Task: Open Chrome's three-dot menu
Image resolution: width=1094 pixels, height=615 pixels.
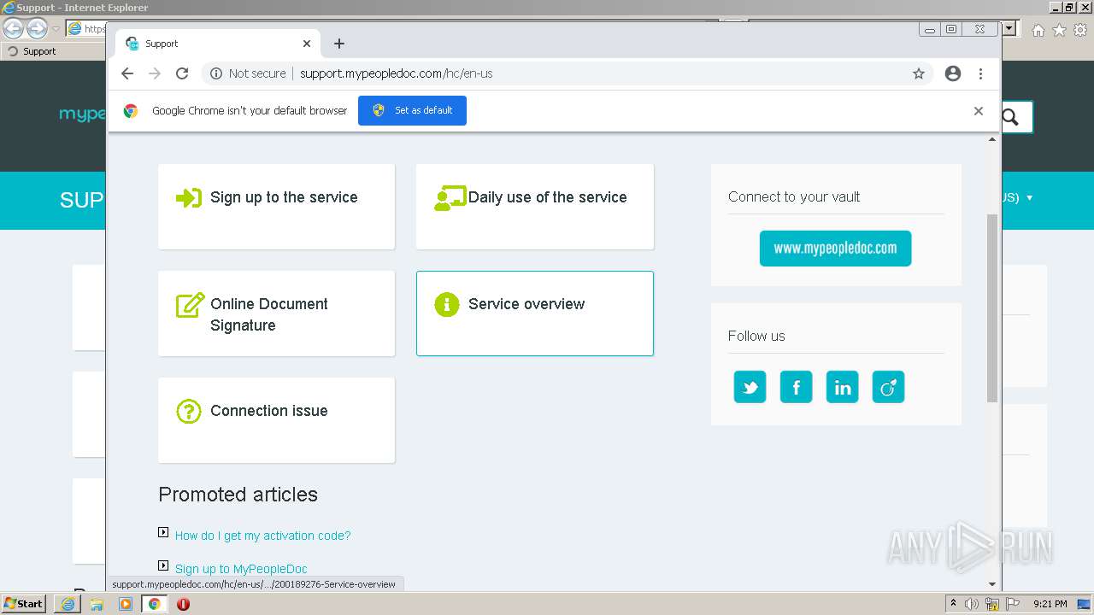Action: click(981, 73)
